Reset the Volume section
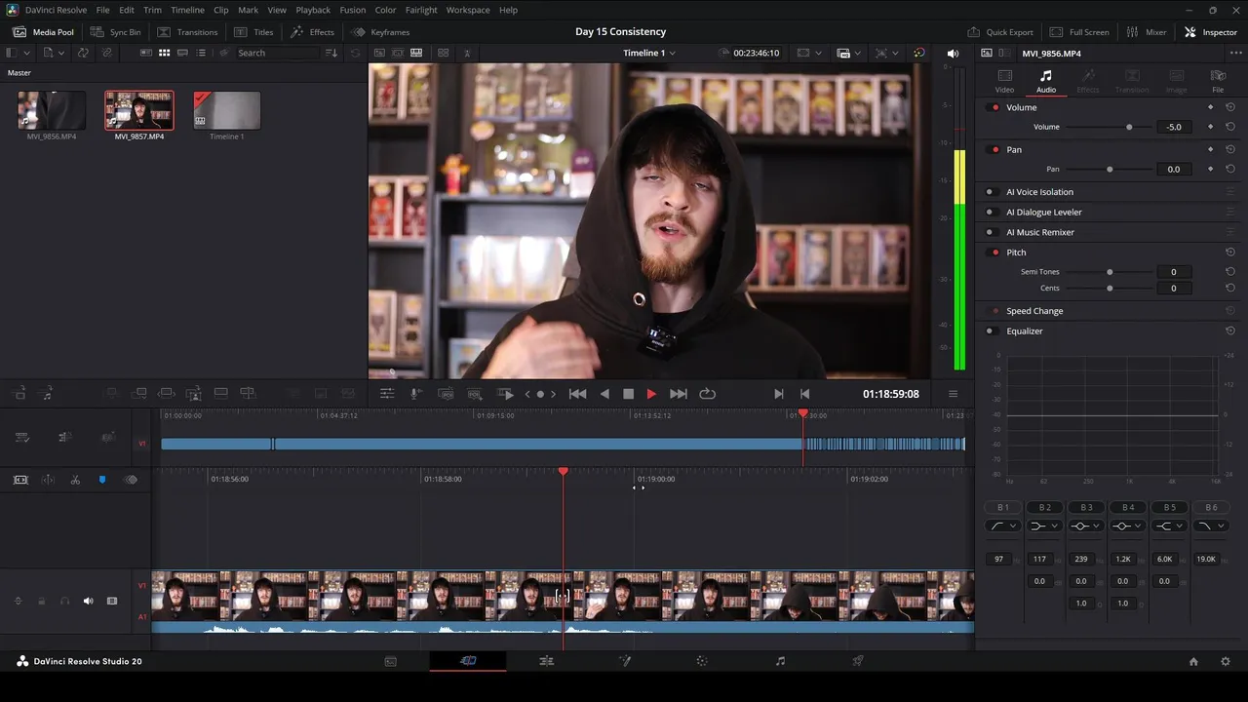1248x702 pixels. (1230, 107)
